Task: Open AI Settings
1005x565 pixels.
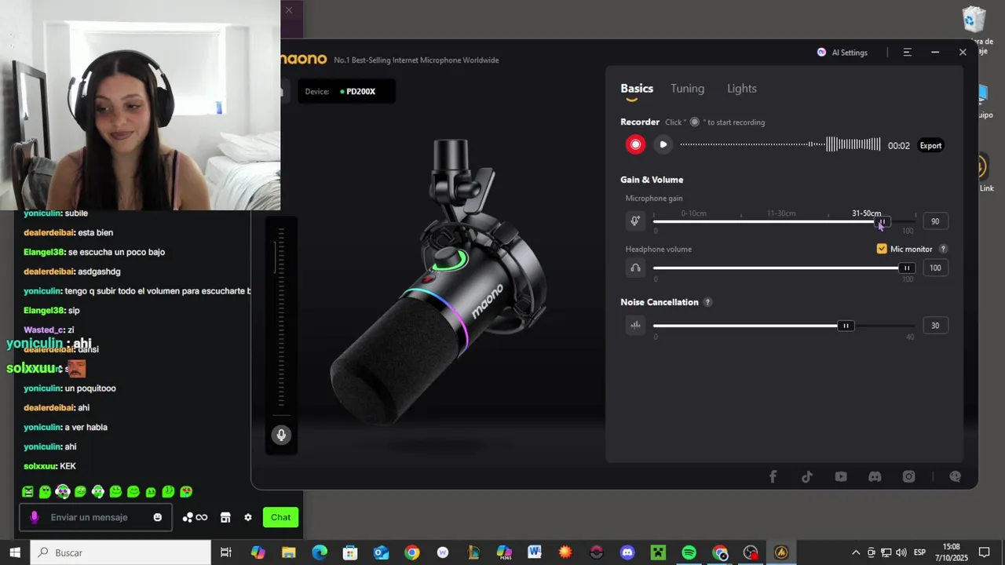Action: [x=842, y=53]
